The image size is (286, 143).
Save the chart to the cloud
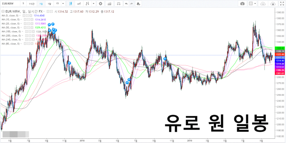click(x=273, y=3)
